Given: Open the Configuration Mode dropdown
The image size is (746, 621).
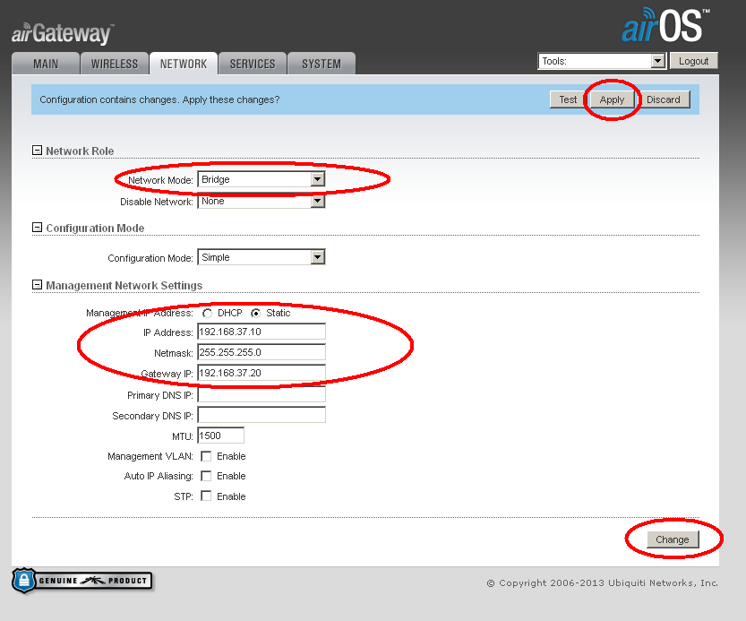Looking at the screenshot, I should click(x=262, y=257).
